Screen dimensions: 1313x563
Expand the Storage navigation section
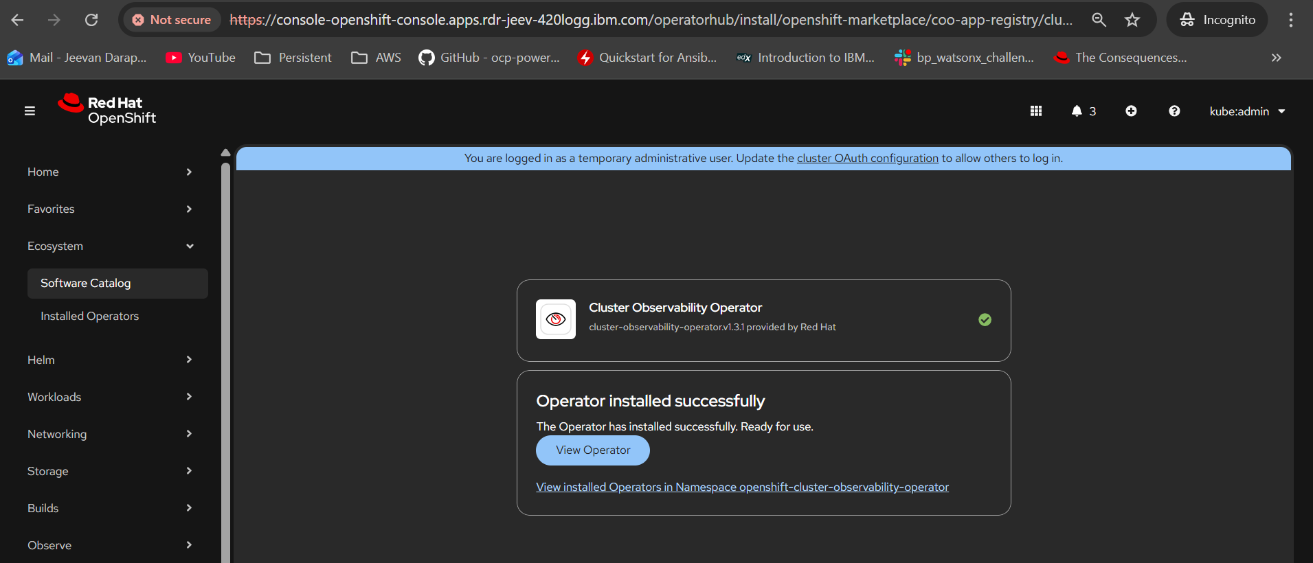point(110,471)
